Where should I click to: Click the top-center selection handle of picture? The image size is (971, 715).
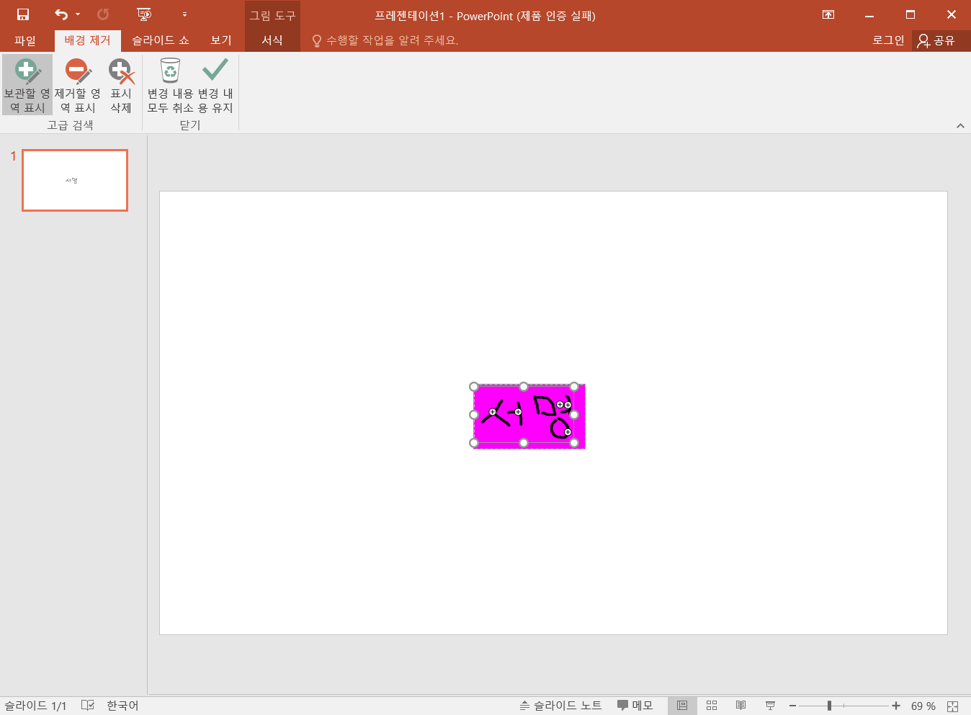pos(524,387)
